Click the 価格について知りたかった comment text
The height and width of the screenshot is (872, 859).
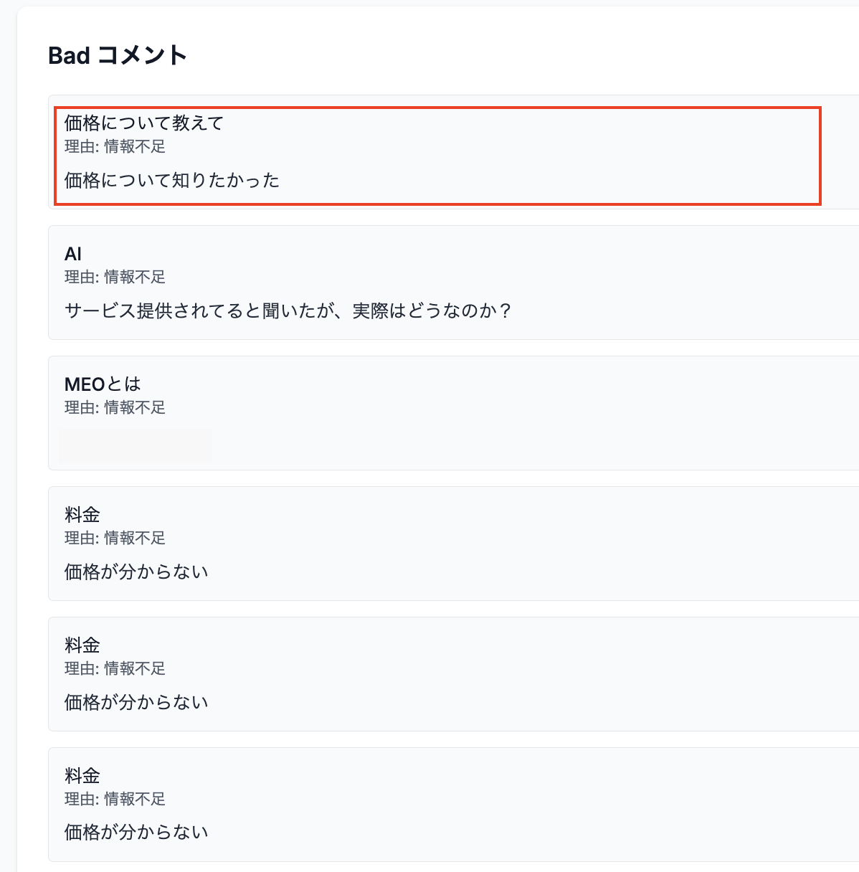172,181
